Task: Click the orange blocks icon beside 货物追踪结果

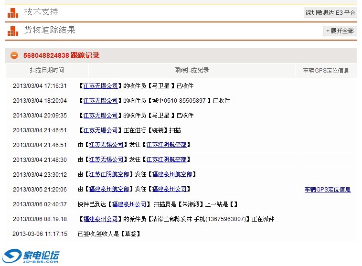Action: [x=12, y=32]
